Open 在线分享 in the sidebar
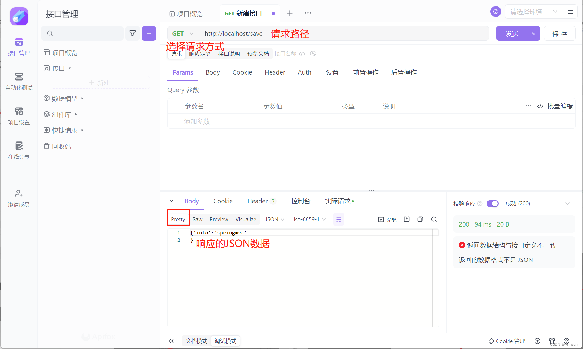The width and height of the screenshot is (583, 349). coord(19,151)
